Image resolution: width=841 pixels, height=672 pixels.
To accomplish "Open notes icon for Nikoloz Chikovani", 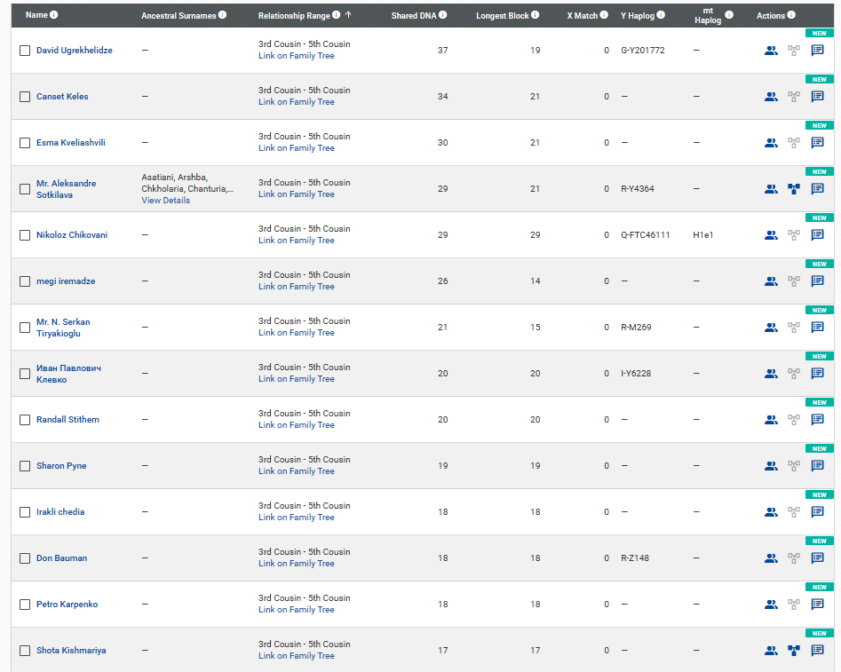I will click(818, 235).
